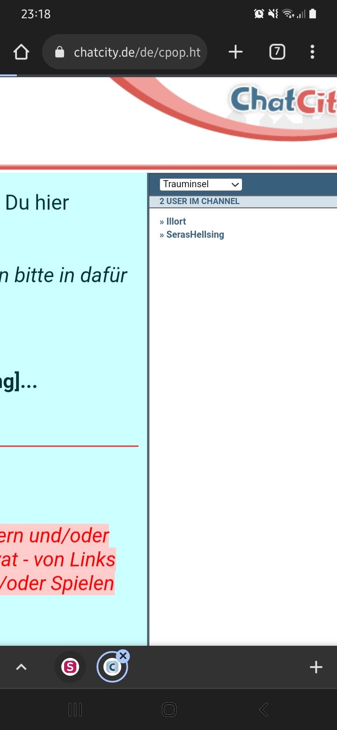This screenshot has height=730, width=337.
Task: Switch to the S tab in the tab group
Action: pyautogui.click(x=70, y=667)
